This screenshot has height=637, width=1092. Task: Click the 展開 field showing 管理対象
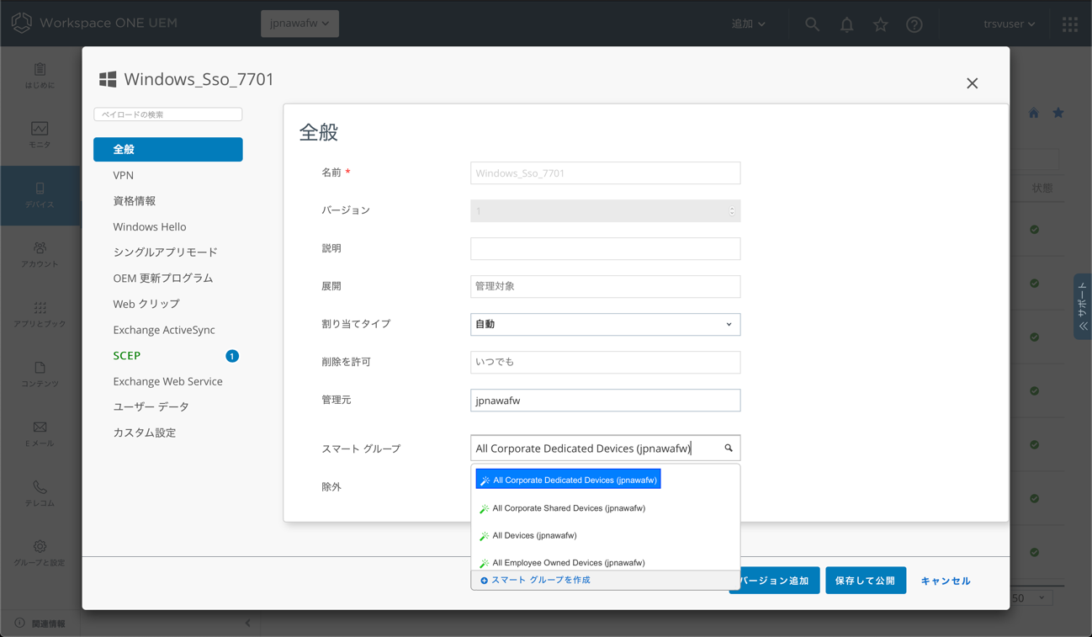click(605, 287)
